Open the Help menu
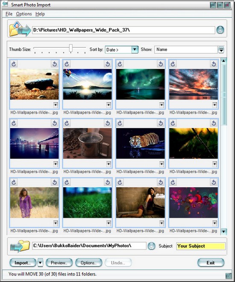The image size is (235, 282). [x=40, y=14]
